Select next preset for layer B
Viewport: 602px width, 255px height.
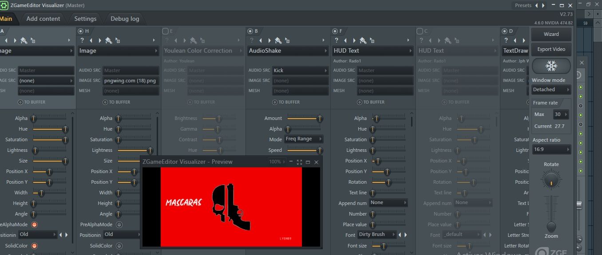(x=269, y=40)
